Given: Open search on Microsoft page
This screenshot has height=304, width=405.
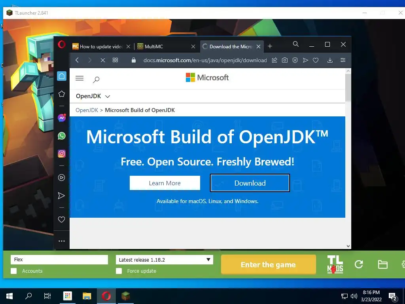Looking at the screenshot, I should point(96,80).
